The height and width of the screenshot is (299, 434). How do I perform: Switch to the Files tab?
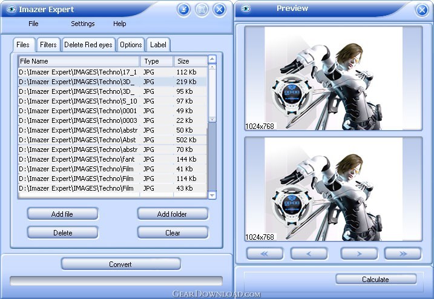(x=23, y=45)
